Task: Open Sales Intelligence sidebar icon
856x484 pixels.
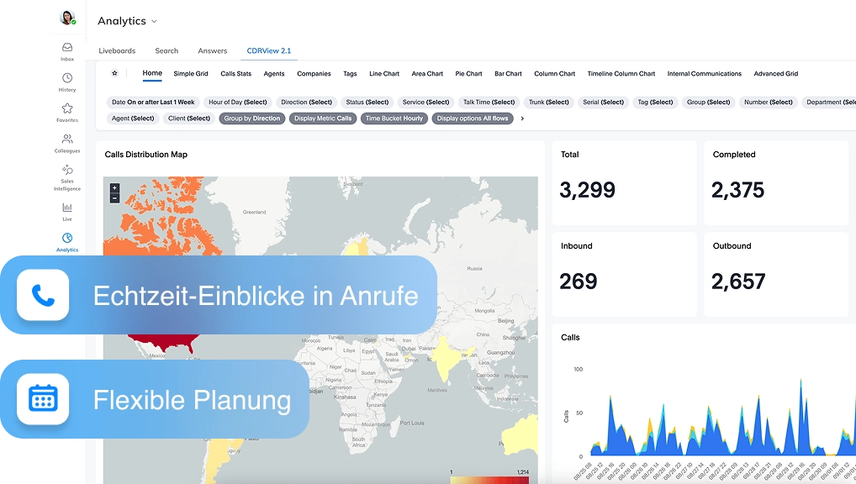Action: point(67,171)
